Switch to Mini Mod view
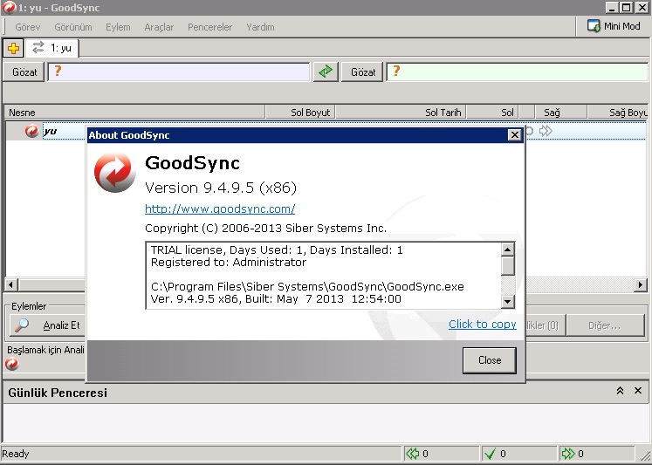The image size is (652, 465). click(615, 26)
